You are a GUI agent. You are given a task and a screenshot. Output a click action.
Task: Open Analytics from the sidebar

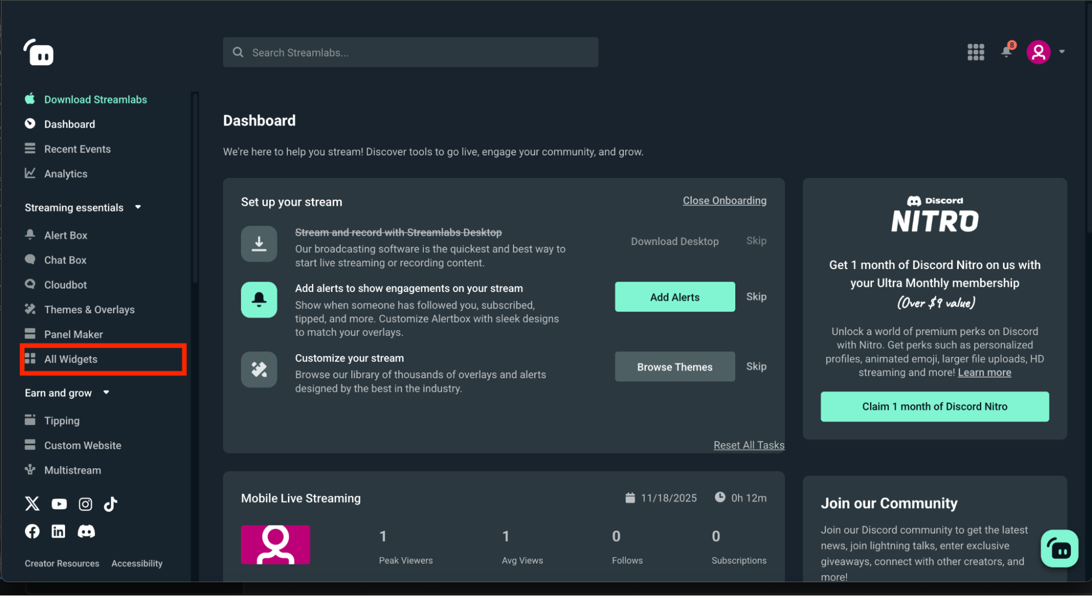[66, 174]
